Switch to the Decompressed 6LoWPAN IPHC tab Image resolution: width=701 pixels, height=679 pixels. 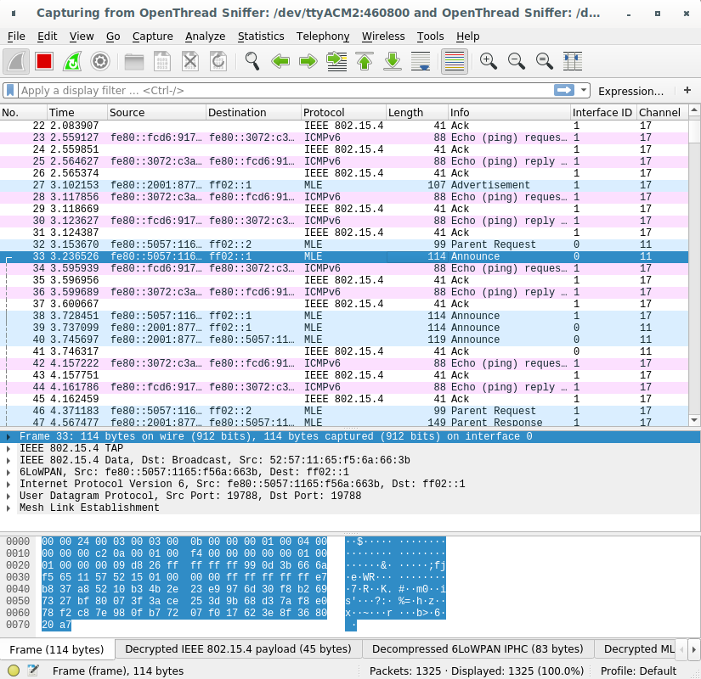(x=478, y=648)
